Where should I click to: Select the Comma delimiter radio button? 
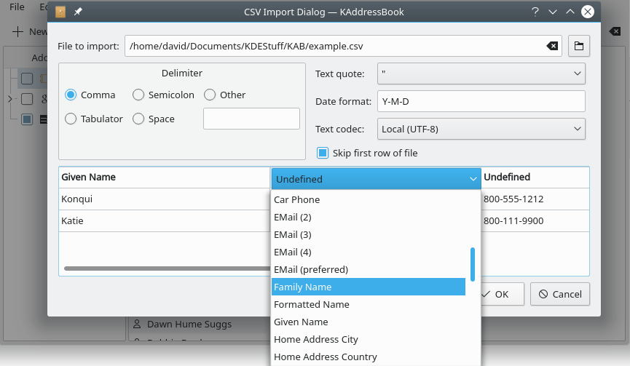point(71,95)
